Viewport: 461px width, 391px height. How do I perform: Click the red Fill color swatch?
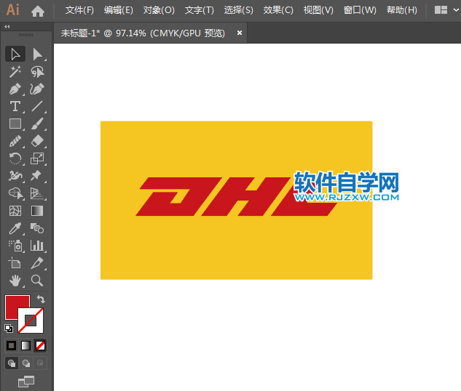[x=11, y=307]
